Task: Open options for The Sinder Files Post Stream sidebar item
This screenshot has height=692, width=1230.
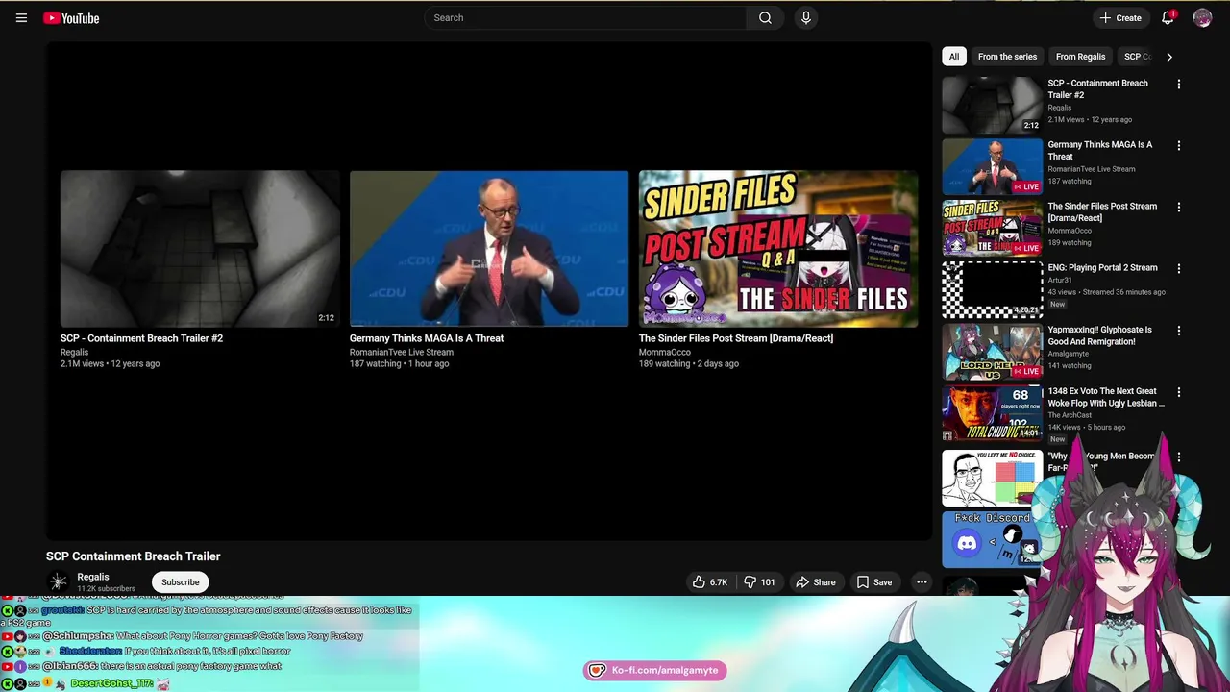Action: (1178, 207)
